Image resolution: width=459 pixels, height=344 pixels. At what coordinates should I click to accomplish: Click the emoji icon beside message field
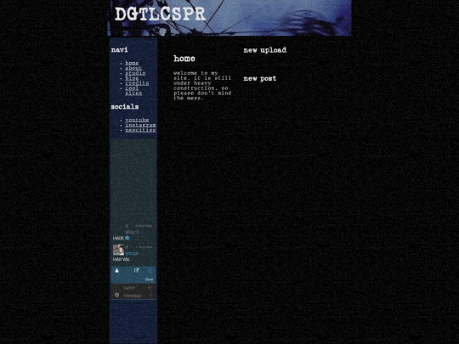(116, 295)
